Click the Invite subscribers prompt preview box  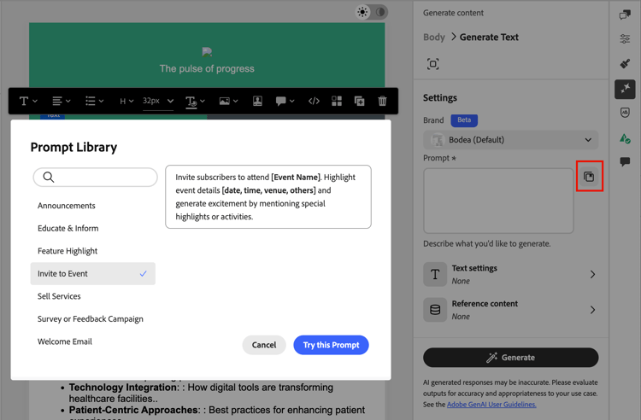point(268,196)
